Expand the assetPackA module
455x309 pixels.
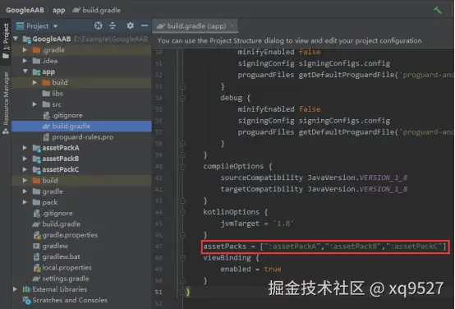pyautogui.click(x=25, y=148)
